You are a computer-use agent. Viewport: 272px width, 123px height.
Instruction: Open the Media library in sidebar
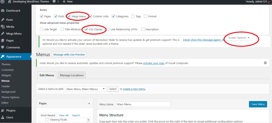point(10,27)
